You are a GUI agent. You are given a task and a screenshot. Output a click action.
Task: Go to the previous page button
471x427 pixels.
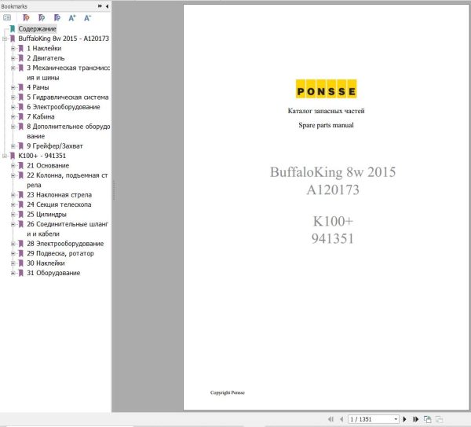click(x=341, y=419)
